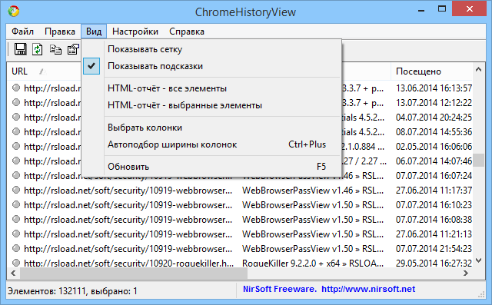Toggle the checked 'Показывать подсказки' option

click(x=211, y=66)
